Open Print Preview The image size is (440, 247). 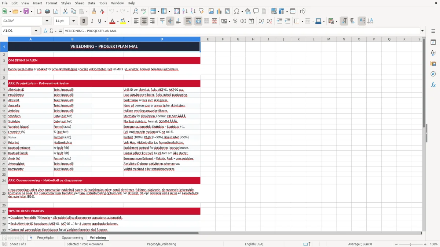[x=55, y=11]
